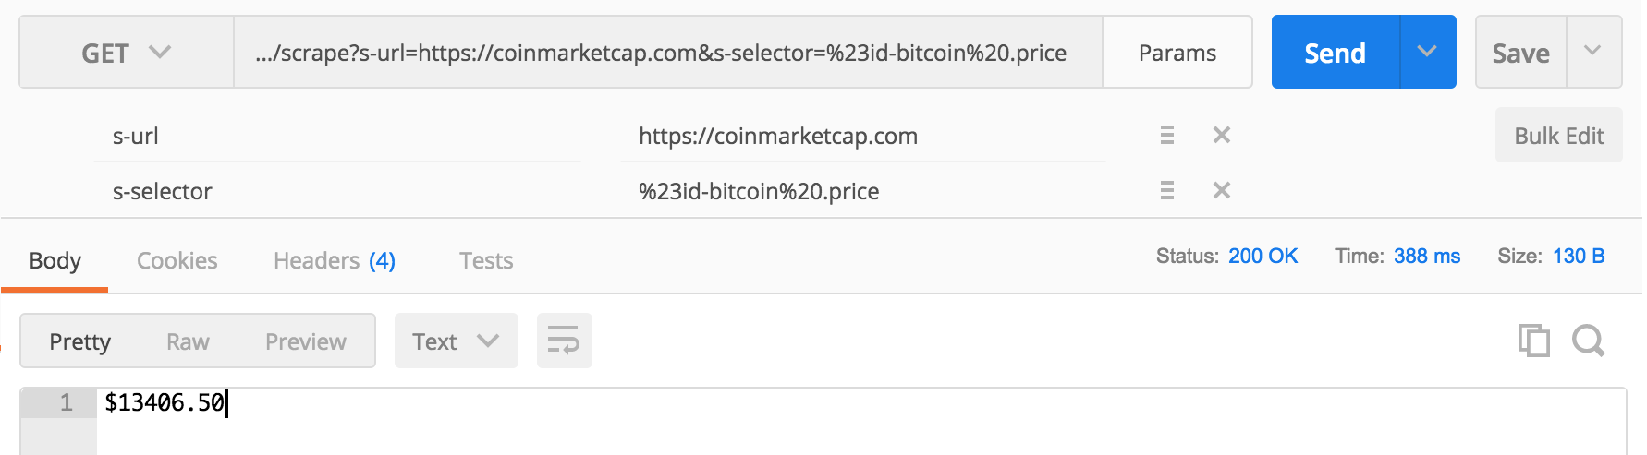Delete the s-selector parameter row
This screenshot has width=1647, height=455.
pos(1221,191)
